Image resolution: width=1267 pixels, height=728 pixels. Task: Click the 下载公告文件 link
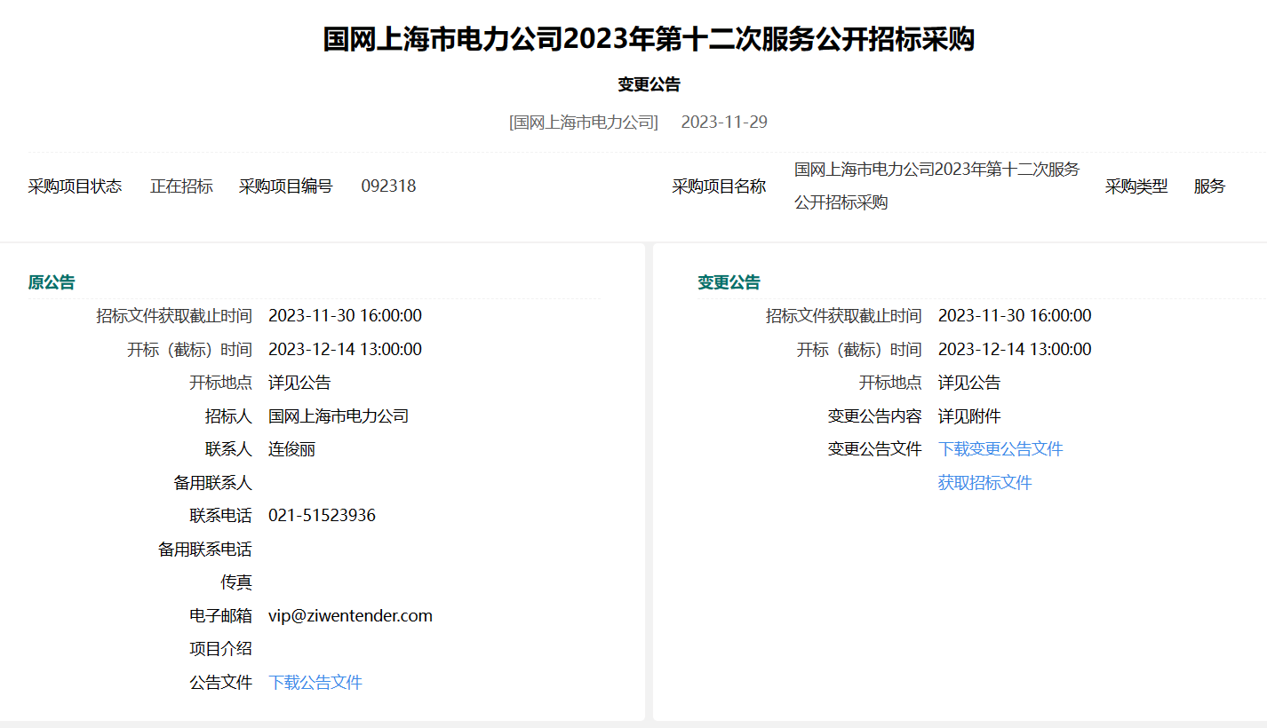pos(315,682)
